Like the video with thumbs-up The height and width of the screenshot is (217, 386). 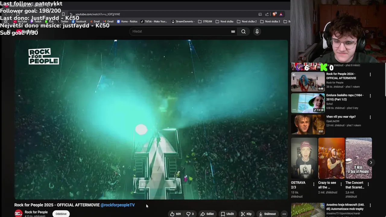click(175, 214)
